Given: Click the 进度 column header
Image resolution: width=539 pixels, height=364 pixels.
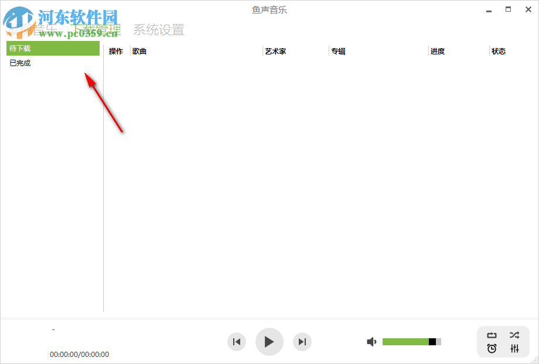Looking at the screenshot, I should pos(436,51).
